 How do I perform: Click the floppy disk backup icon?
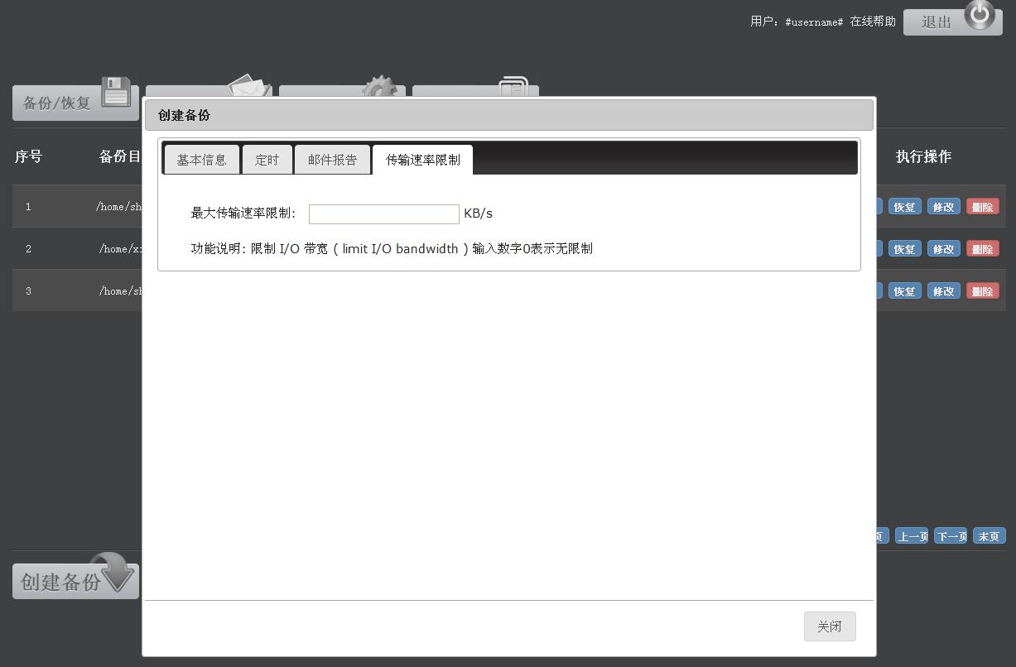click(x=116, y=92)
